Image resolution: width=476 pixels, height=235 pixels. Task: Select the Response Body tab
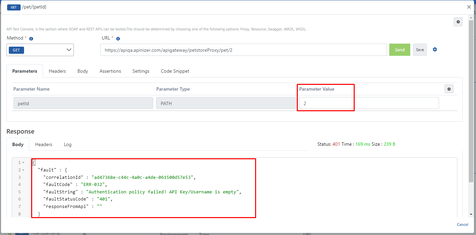(x=18, y=144)
